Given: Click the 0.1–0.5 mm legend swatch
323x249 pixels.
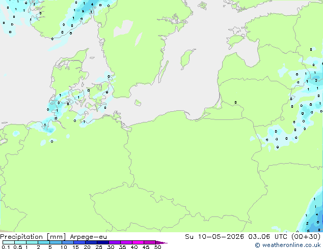Looking at the screenshot, I should pos(9,242).
